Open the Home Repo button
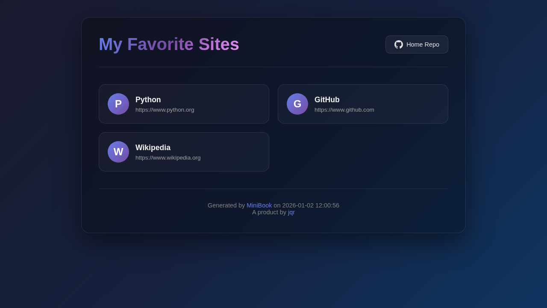 click(x=417, y=44)
